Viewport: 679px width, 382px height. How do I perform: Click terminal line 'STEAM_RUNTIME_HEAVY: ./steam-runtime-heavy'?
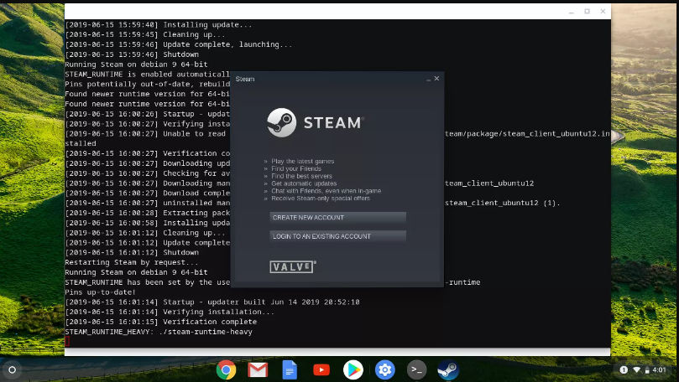click(159, 332)
